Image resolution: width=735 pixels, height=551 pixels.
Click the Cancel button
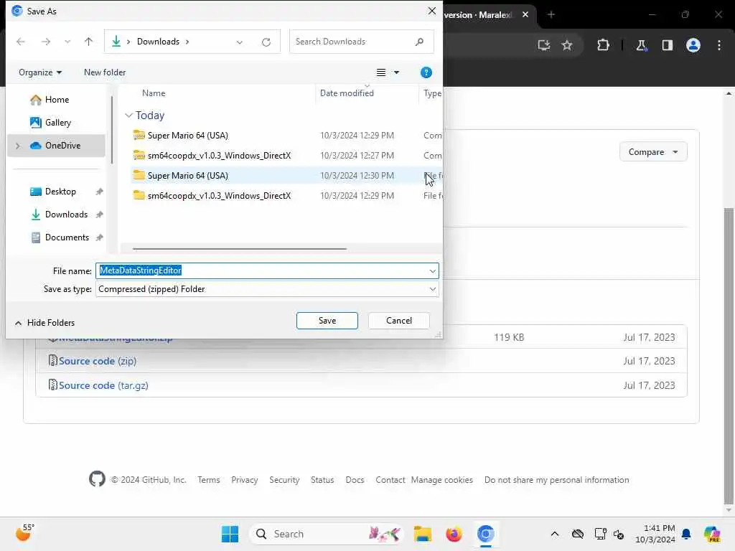tap(399, 321)
